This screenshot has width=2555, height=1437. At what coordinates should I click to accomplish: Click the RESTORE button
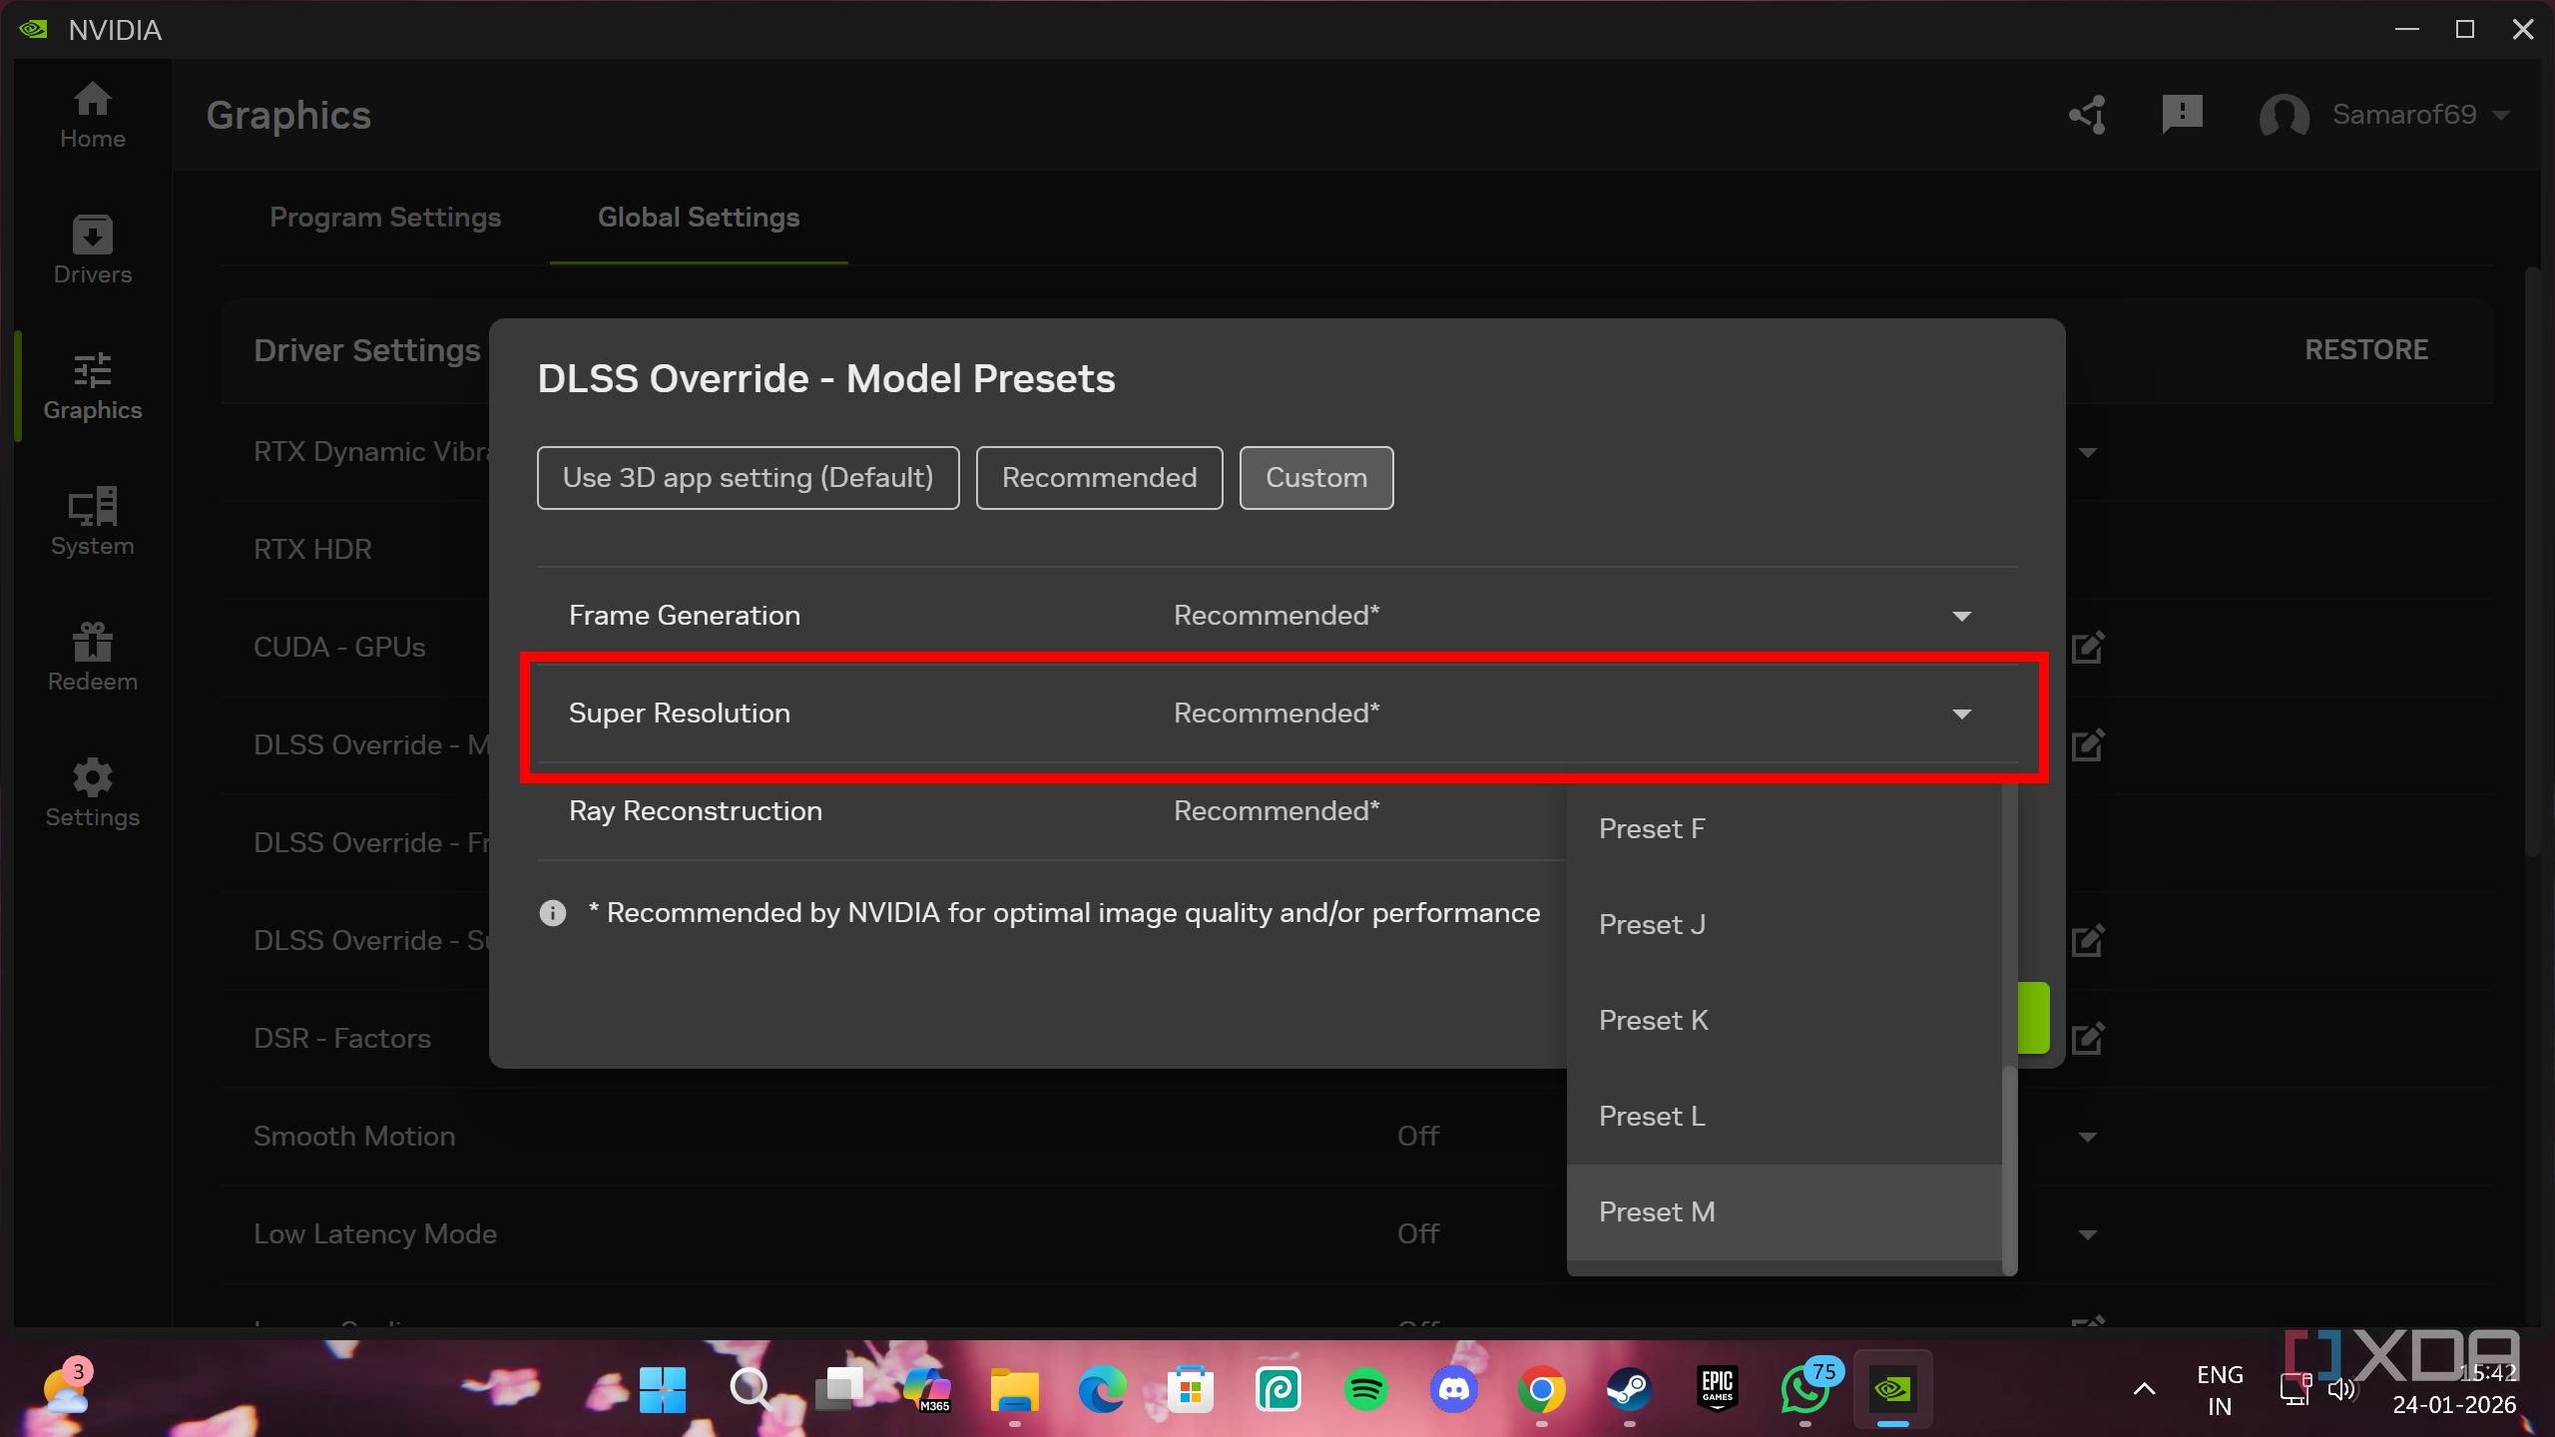2366,350
